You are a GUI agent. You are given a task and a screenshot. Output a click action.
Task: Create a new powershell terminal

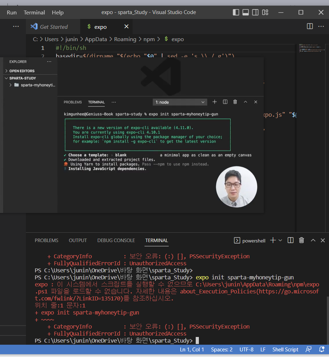coord(273,240)
